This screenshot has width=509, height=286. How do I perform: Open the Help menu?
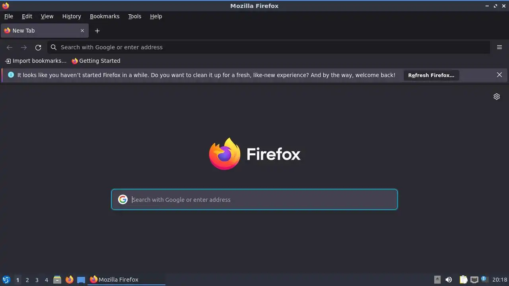coord(156,16)
